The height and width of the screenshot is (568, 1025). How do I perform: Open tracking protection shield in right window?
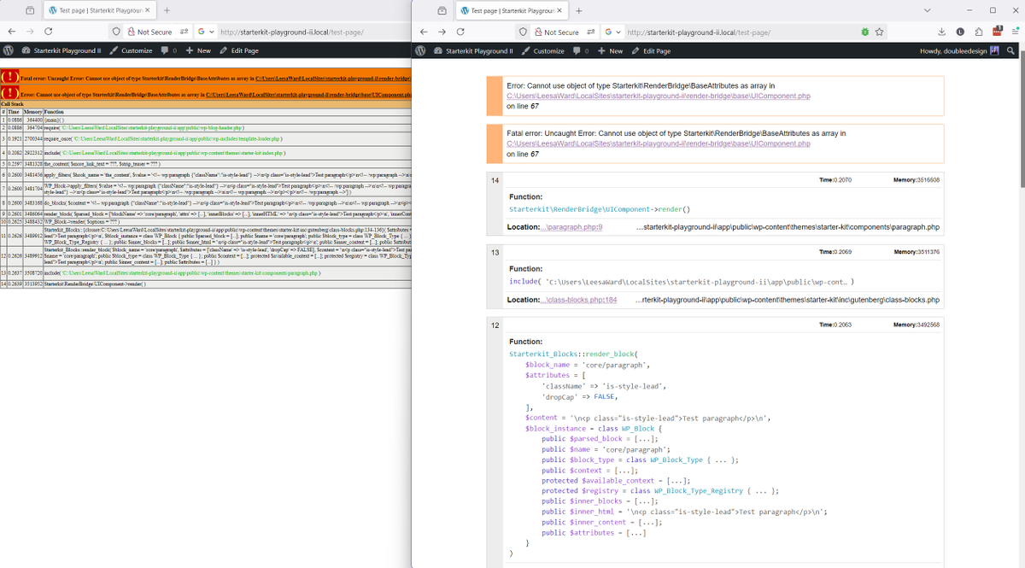(x=524, y=32)
